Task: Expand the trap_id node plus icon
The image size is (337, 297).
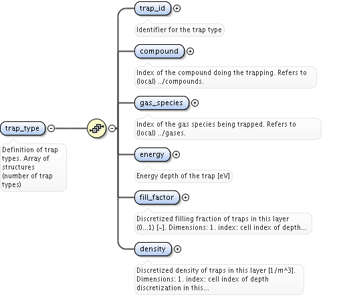Action: tap(177, 9)
